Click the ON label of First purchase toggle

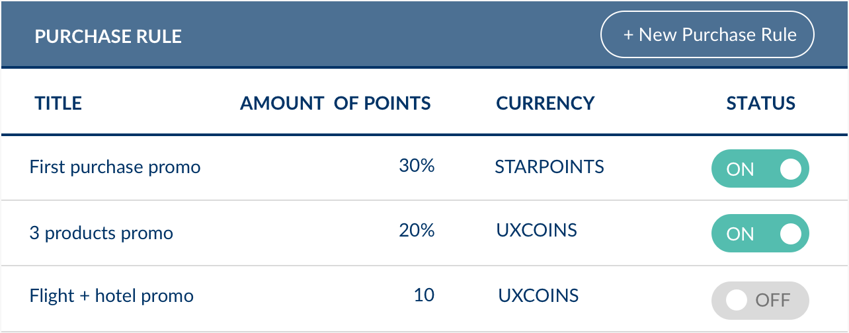click(740, 169)
